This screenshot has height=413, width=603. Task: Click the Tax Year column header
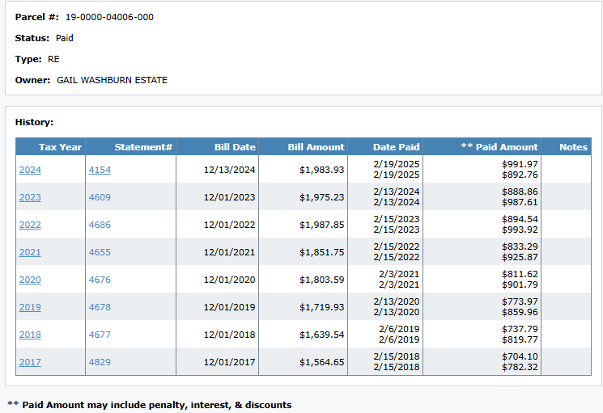(60, 147)
